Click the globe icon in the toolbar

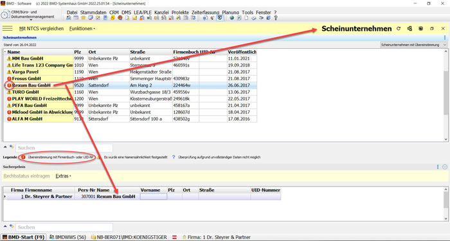pos(231,18)
